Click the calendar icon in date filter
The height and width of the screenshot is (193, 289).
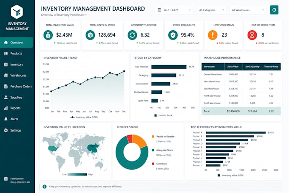point(159,10)
